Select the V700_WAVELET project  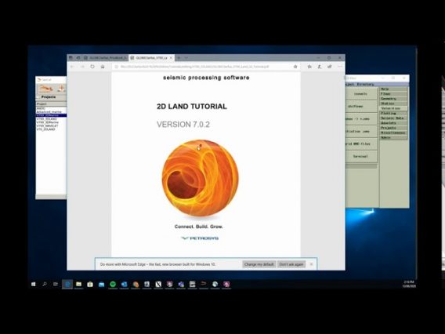click(x=47, y=125)
